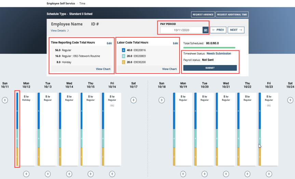
Task: Edit Labor Code Total Hours
Action: point(175,43)
